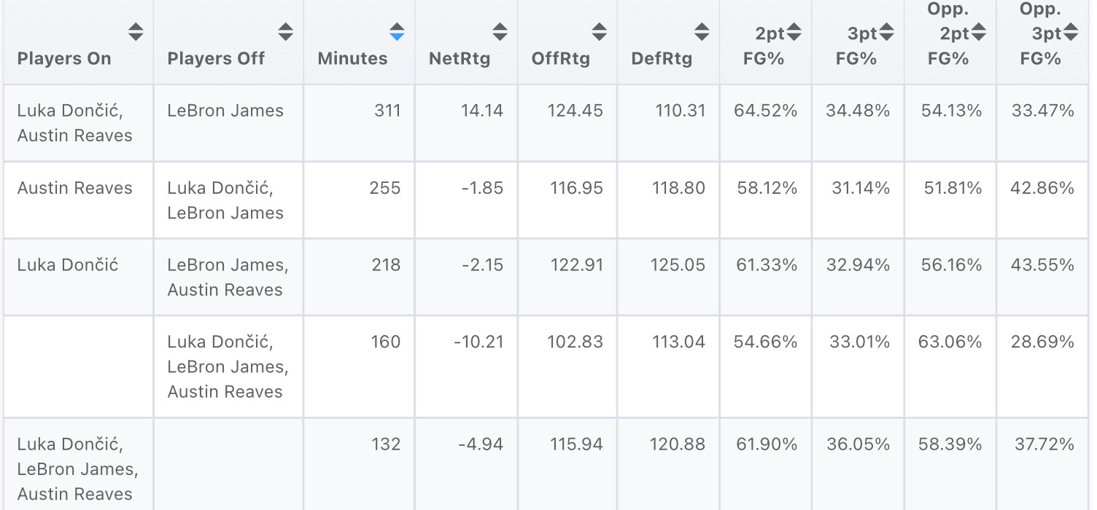Sort by OffRtg using its arrow icon

point(599,32)
